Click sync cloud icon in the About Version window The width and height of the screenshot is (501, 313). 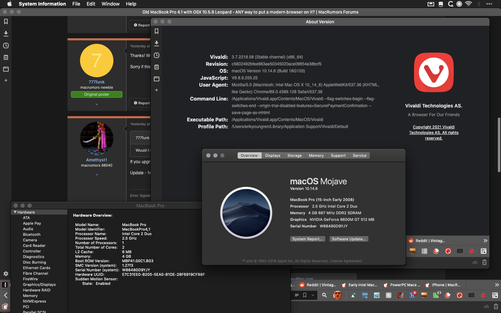click(x=475, y=262)
